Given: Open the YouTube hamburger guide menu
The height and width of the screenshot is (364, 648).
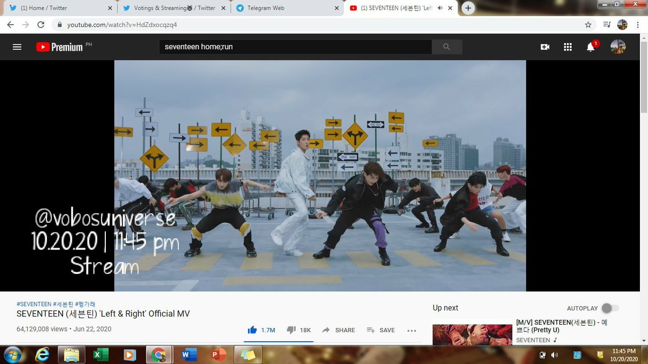Looking at the screenshot, I should (17, 47).
